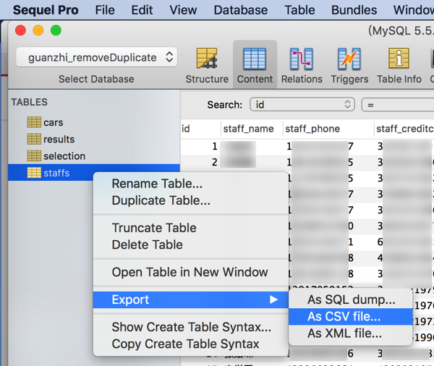Image resolution: width=434 pixels, height=366 pixels.
Task: Click the results table icon
Action: tap(34, 139)
